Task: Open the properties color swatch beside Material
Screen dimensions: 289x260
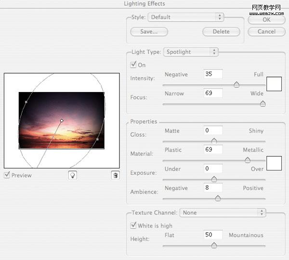Action: pos(274,163)
